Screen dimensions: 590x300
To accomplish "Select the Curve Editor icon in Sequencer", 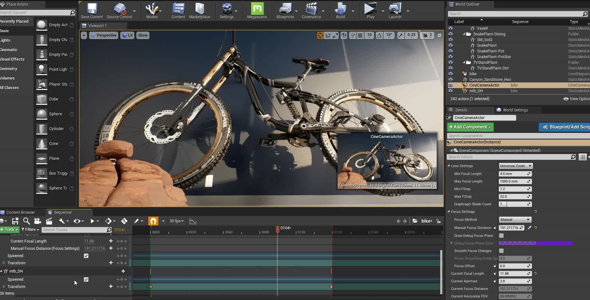I will pos(193,221).
